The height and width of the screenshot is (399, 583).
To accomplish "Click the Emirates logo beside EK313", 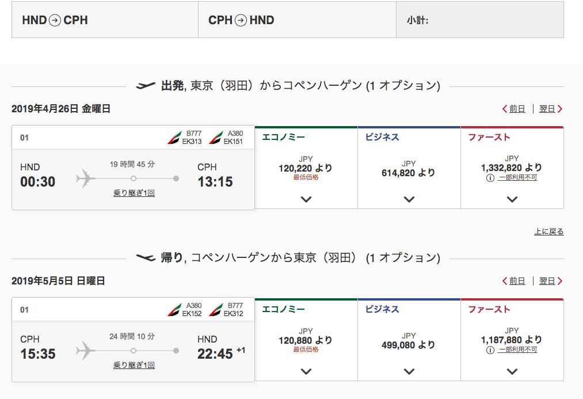I will tap(173, 138).
